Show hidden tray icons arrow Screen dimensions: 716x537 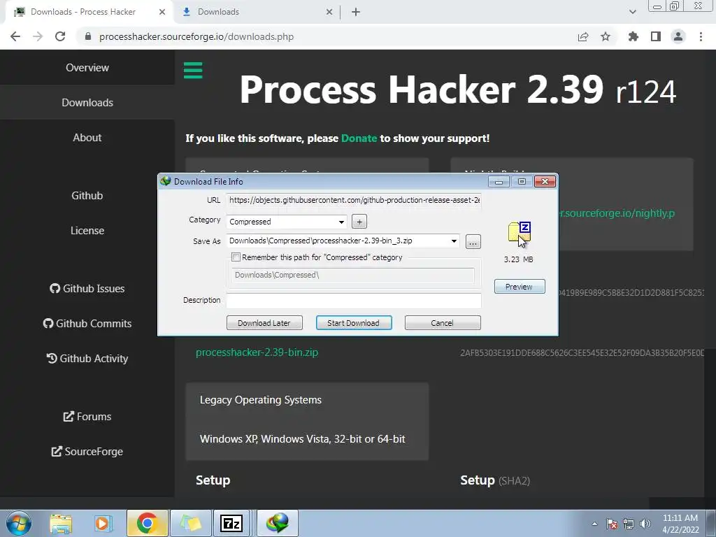coord(594,524)
